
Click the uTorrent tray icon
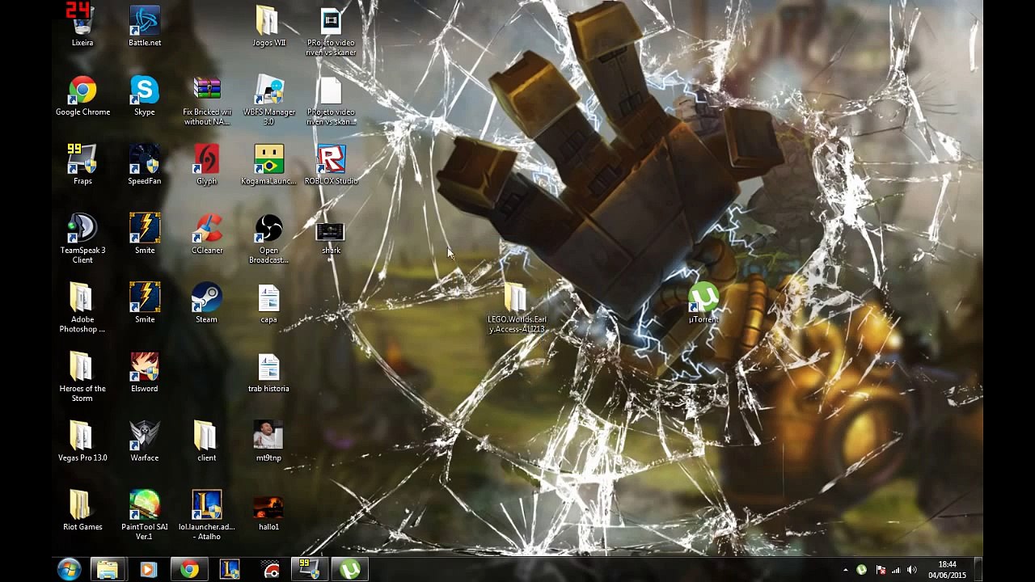[861, 571]
